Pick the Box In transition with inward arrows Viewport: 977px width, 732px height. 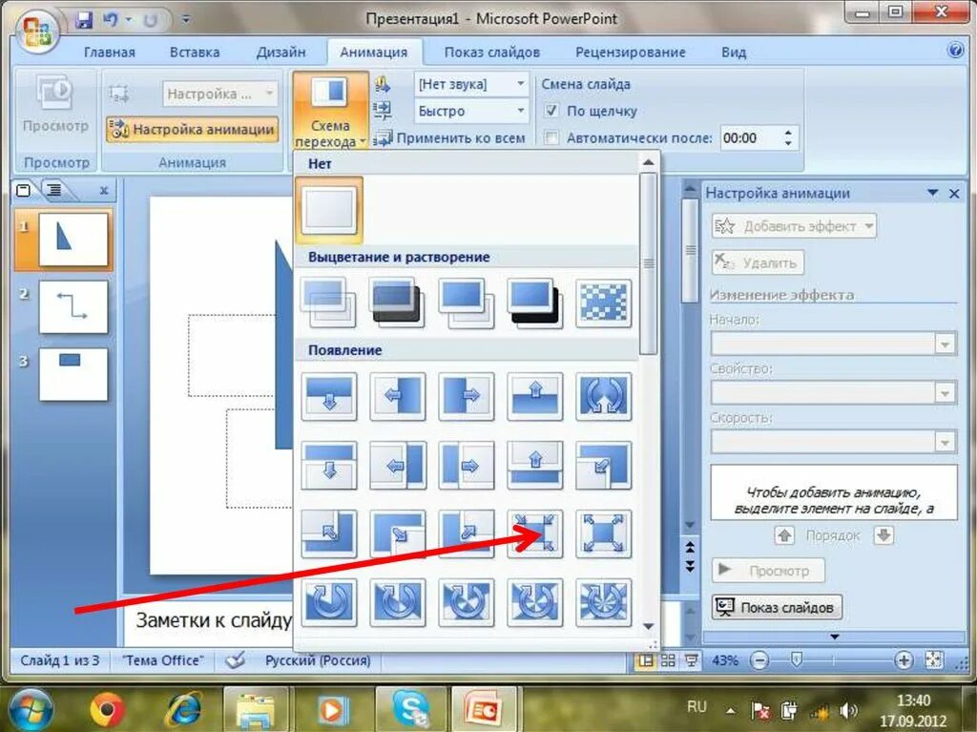tap(534, 533)
